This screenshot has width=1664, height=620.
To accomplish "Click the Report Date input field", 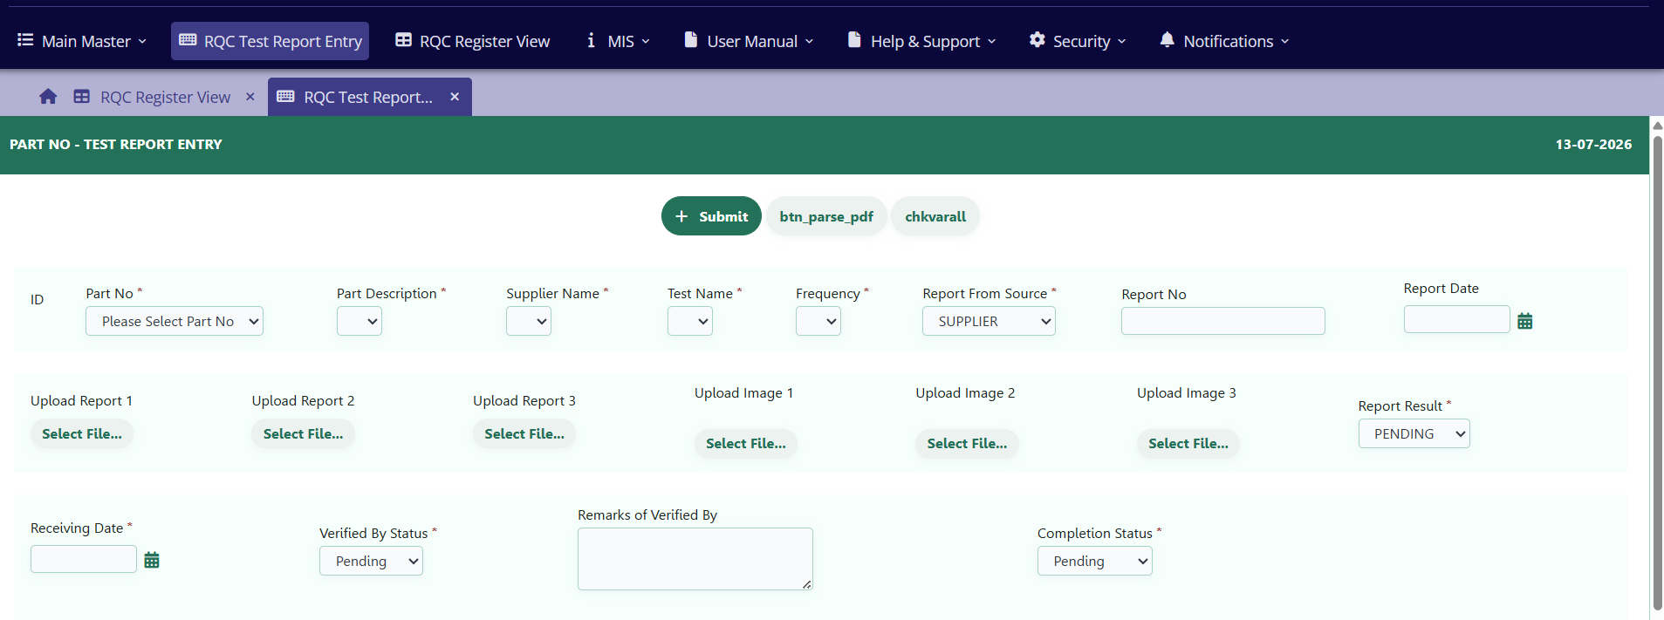I will tap(1456, 319).
